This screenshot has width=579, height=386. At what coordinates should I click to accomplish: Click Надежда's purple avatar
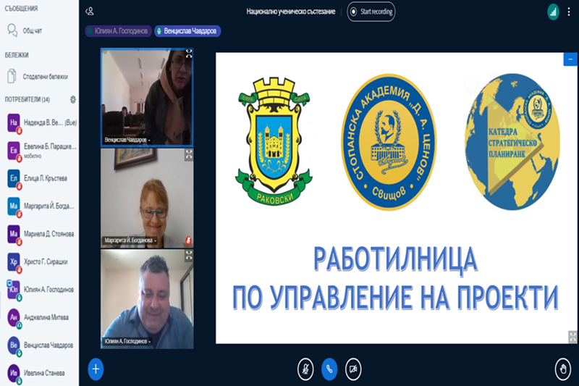point(14,122)
